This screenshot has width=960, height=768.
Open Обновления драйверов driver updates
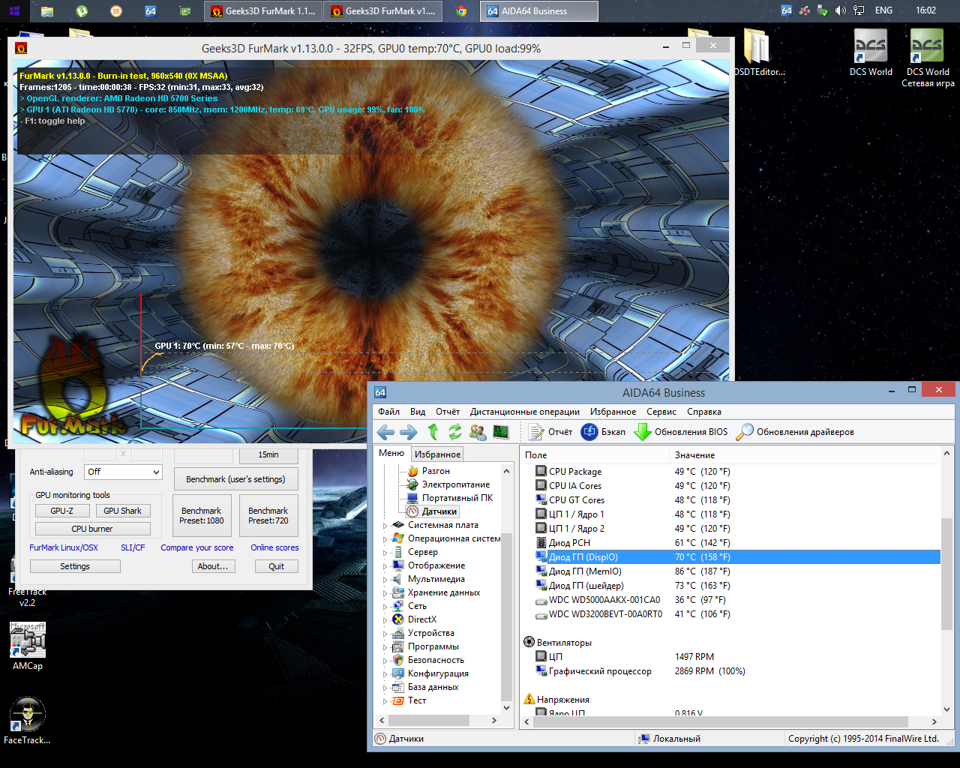pos(795,432)
